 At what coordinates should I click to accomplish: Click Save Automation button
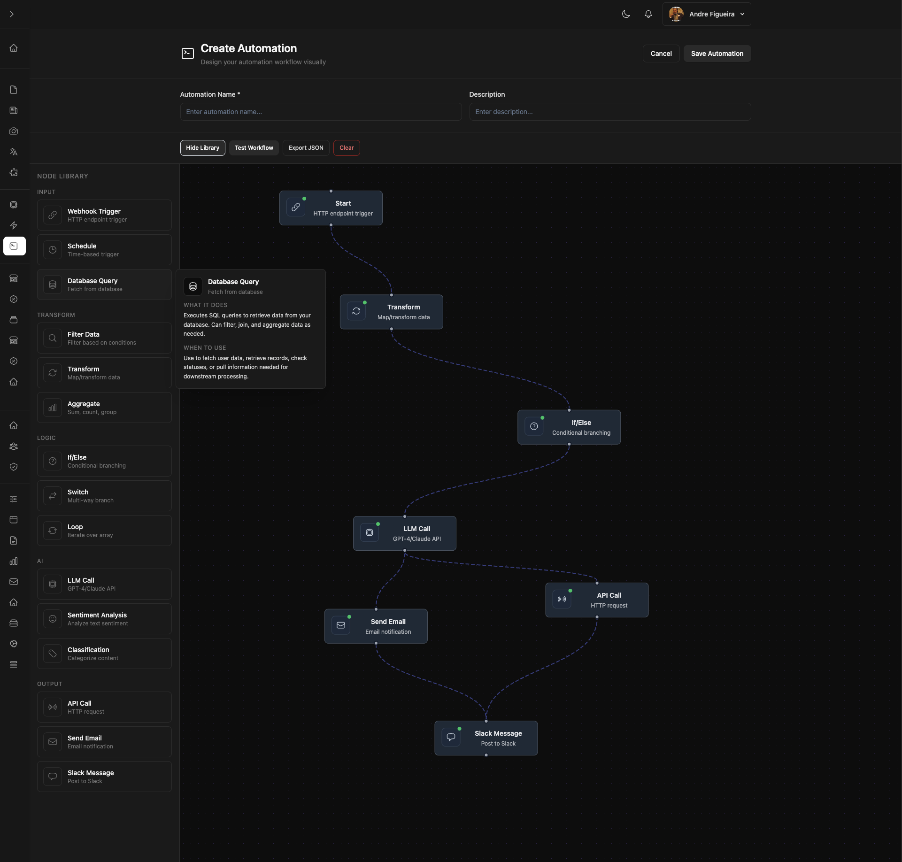[x=717, y=54]
